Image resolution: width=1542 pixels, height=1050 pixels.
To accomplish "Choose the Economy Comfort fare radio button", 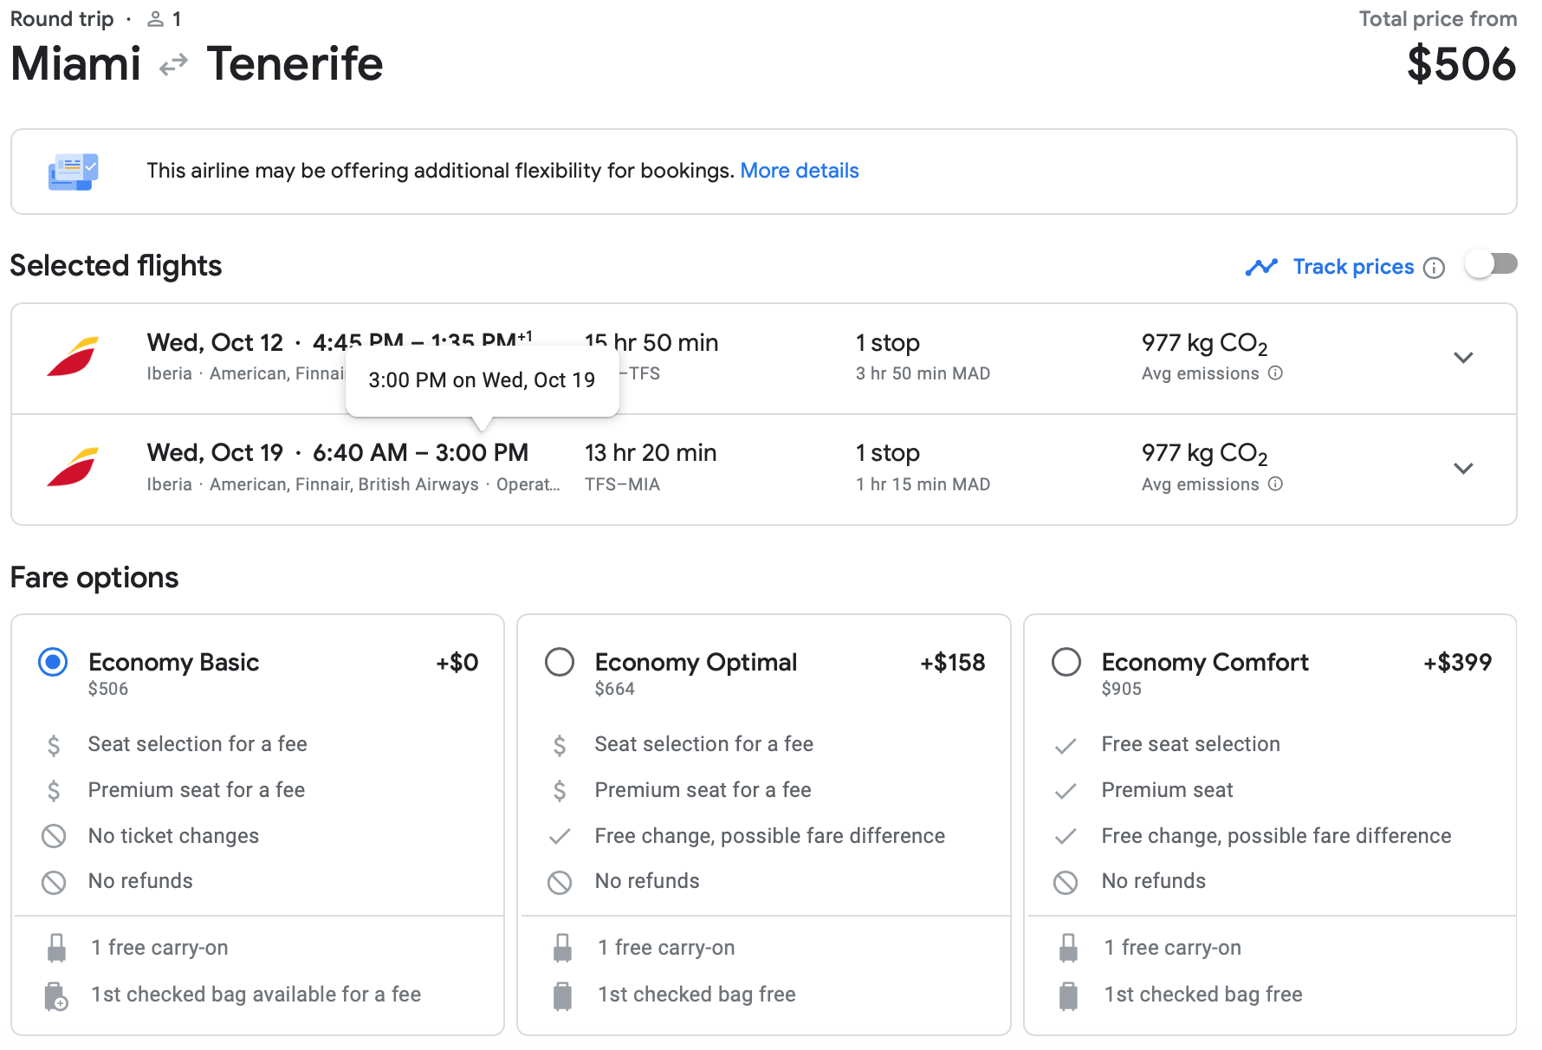I will pos(1066,663).
